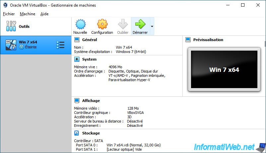Click the System chip icon
The height and width of the screenshot is (153, 266).
(x=77, y=59)
